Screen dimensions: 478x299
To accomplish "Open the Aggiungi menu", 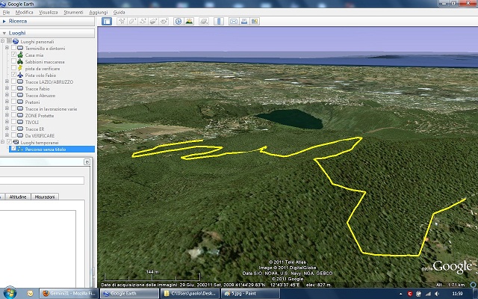I will pyautogui.click(x=98, y=12).
